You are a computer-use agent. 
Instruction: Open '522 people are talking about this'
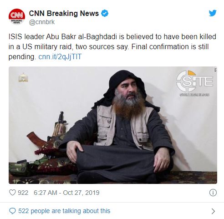[64, 211]
